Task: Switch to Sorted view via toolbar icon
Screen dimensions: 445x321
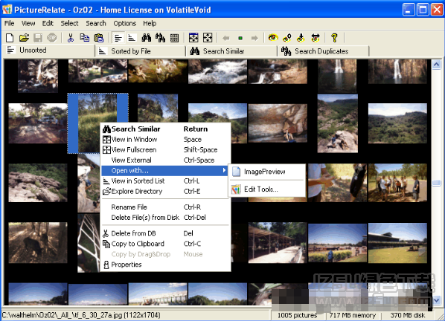Action: 132,37
